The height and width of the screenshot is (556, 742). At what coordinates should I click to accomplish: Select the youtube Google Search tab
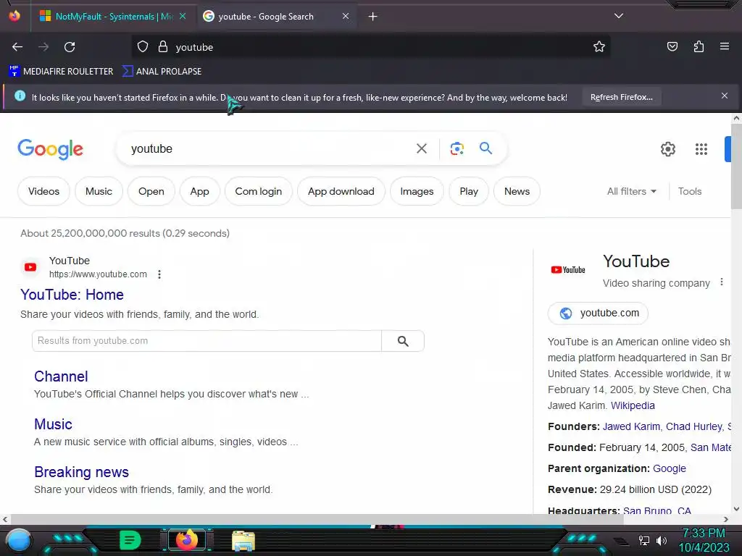pyautogui.click(x=266, y=17)
